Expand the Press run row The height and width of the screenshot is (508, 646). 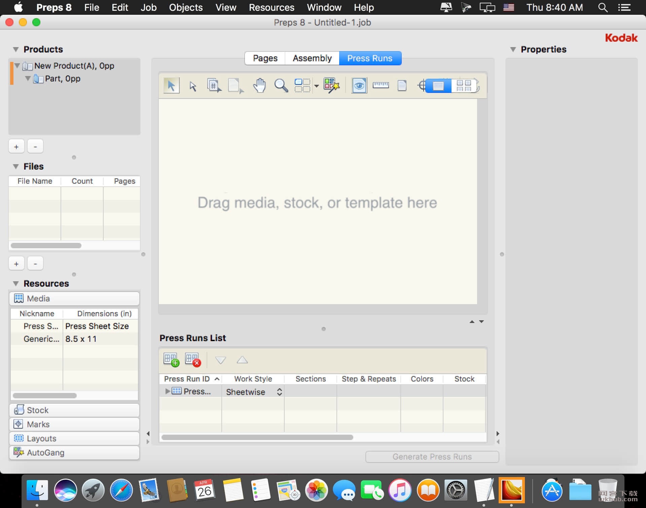pos(167,391)
